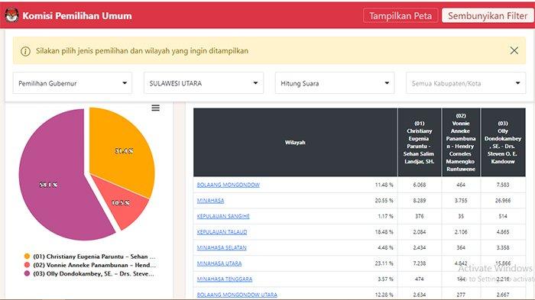Dismiss the yellow info banner
The image size is (535, 300).
click(x=514, y=51)
